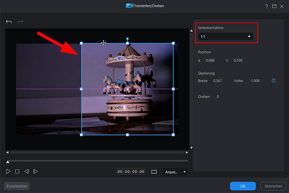Viewport: 289px width, 193px height.
Task: Click the top-left crop corner handle
Action: (81, 43)
